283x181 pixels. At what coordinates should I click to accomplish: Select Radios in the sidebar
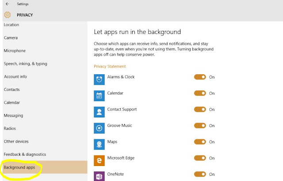[x=45, y=128]
